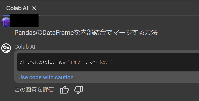Image resolution: width=199 pixels, height=101 pixels.
Task: Click the 'inner' string in the code
Action: [76, 62]
